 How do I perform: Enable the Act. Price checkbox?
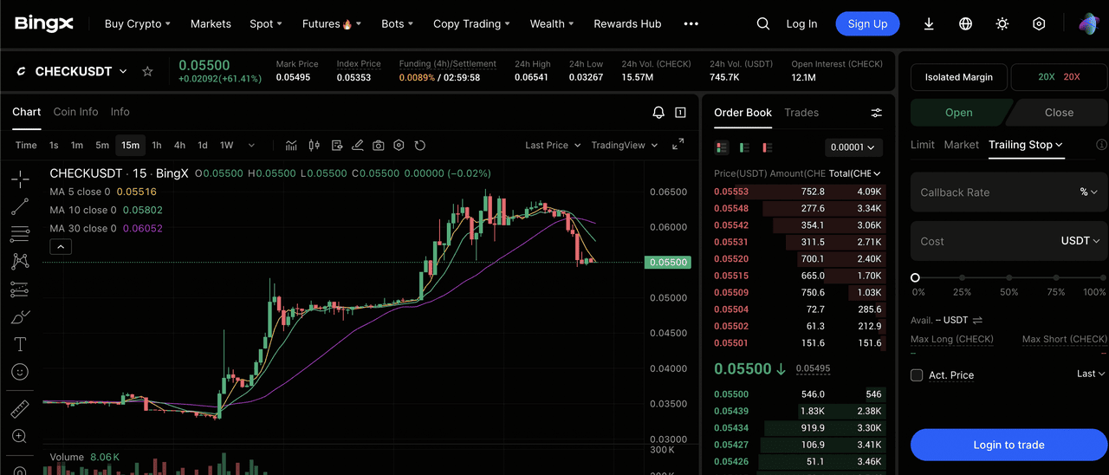tap(917, 375)
